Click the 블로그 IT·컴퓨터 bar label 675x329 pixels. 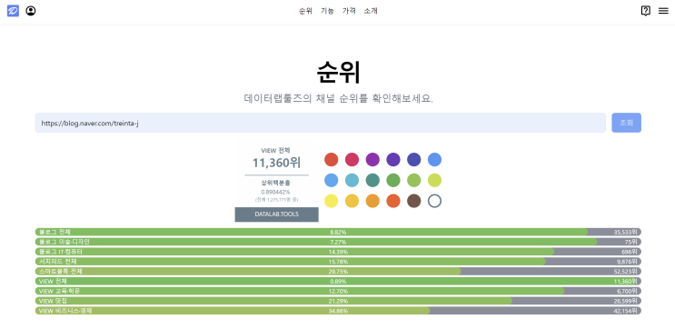(61, 252)
